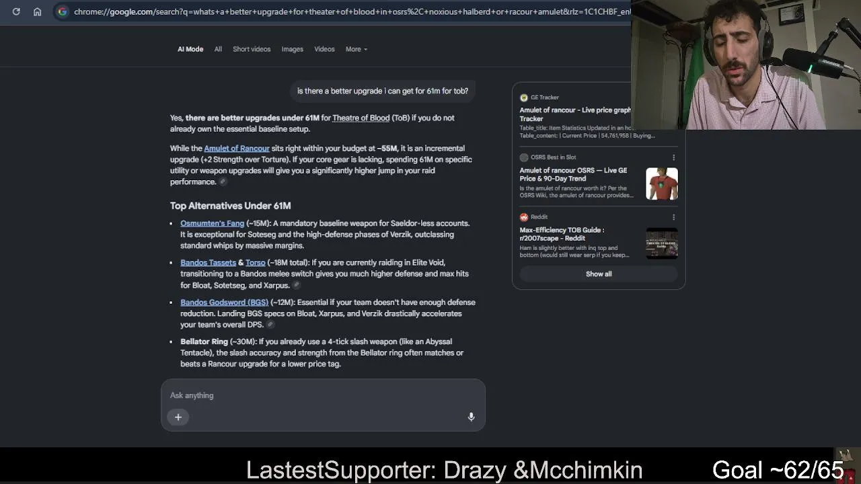Open the Osmumten's Fang link

pos(212,223)
